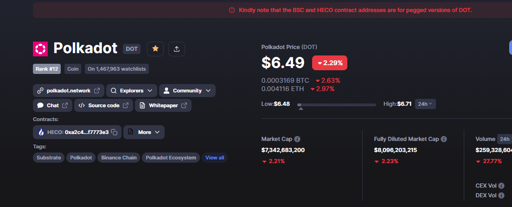
Task: Click the Volume 24h selector
Action: click(x=505, y=139)
